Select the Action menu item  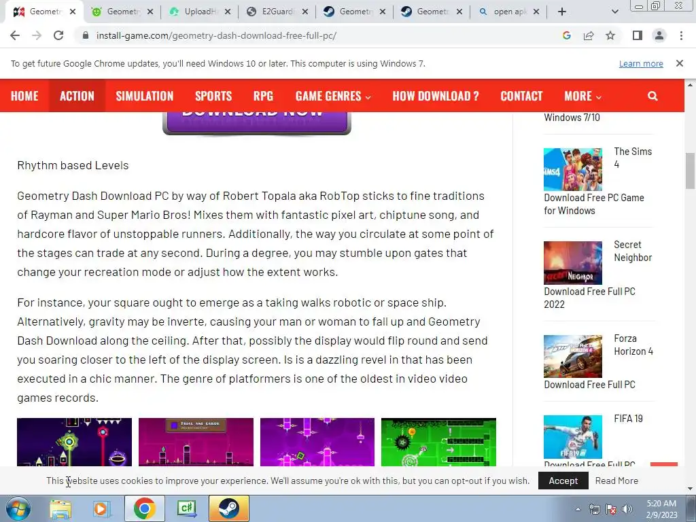click(x=77, y=96)
